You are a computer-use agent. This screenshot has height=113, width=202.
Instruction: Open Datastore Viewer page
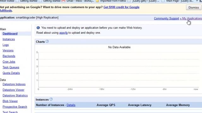point(13,90)
